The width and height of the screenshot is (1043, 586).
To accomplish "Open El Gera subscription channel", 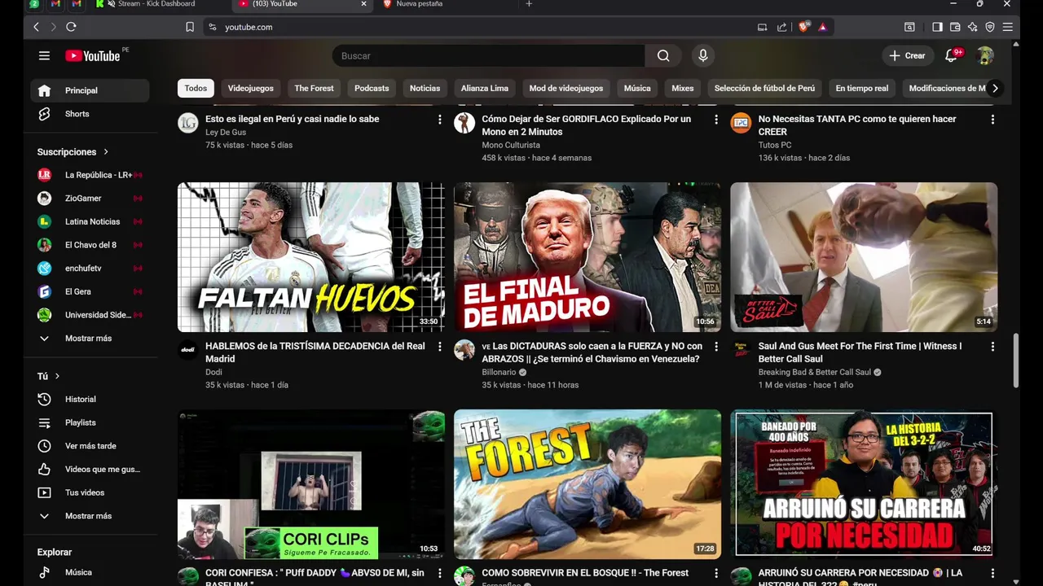I will (x=90, y=291).
